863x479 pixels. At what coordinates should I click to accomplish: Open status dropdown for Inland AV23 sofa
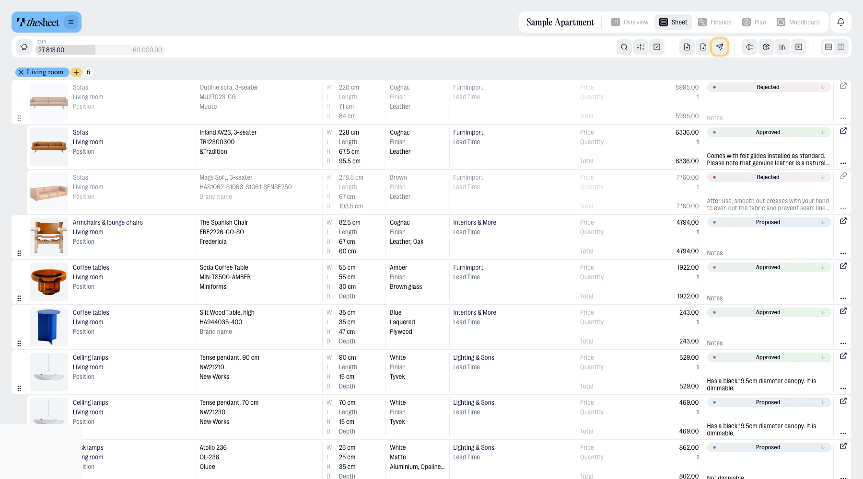coord(769,132)
